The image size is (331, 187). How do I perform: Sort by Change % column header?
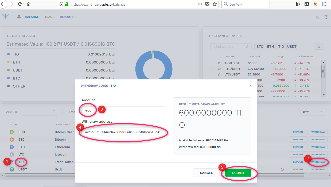tap(305, 57)
